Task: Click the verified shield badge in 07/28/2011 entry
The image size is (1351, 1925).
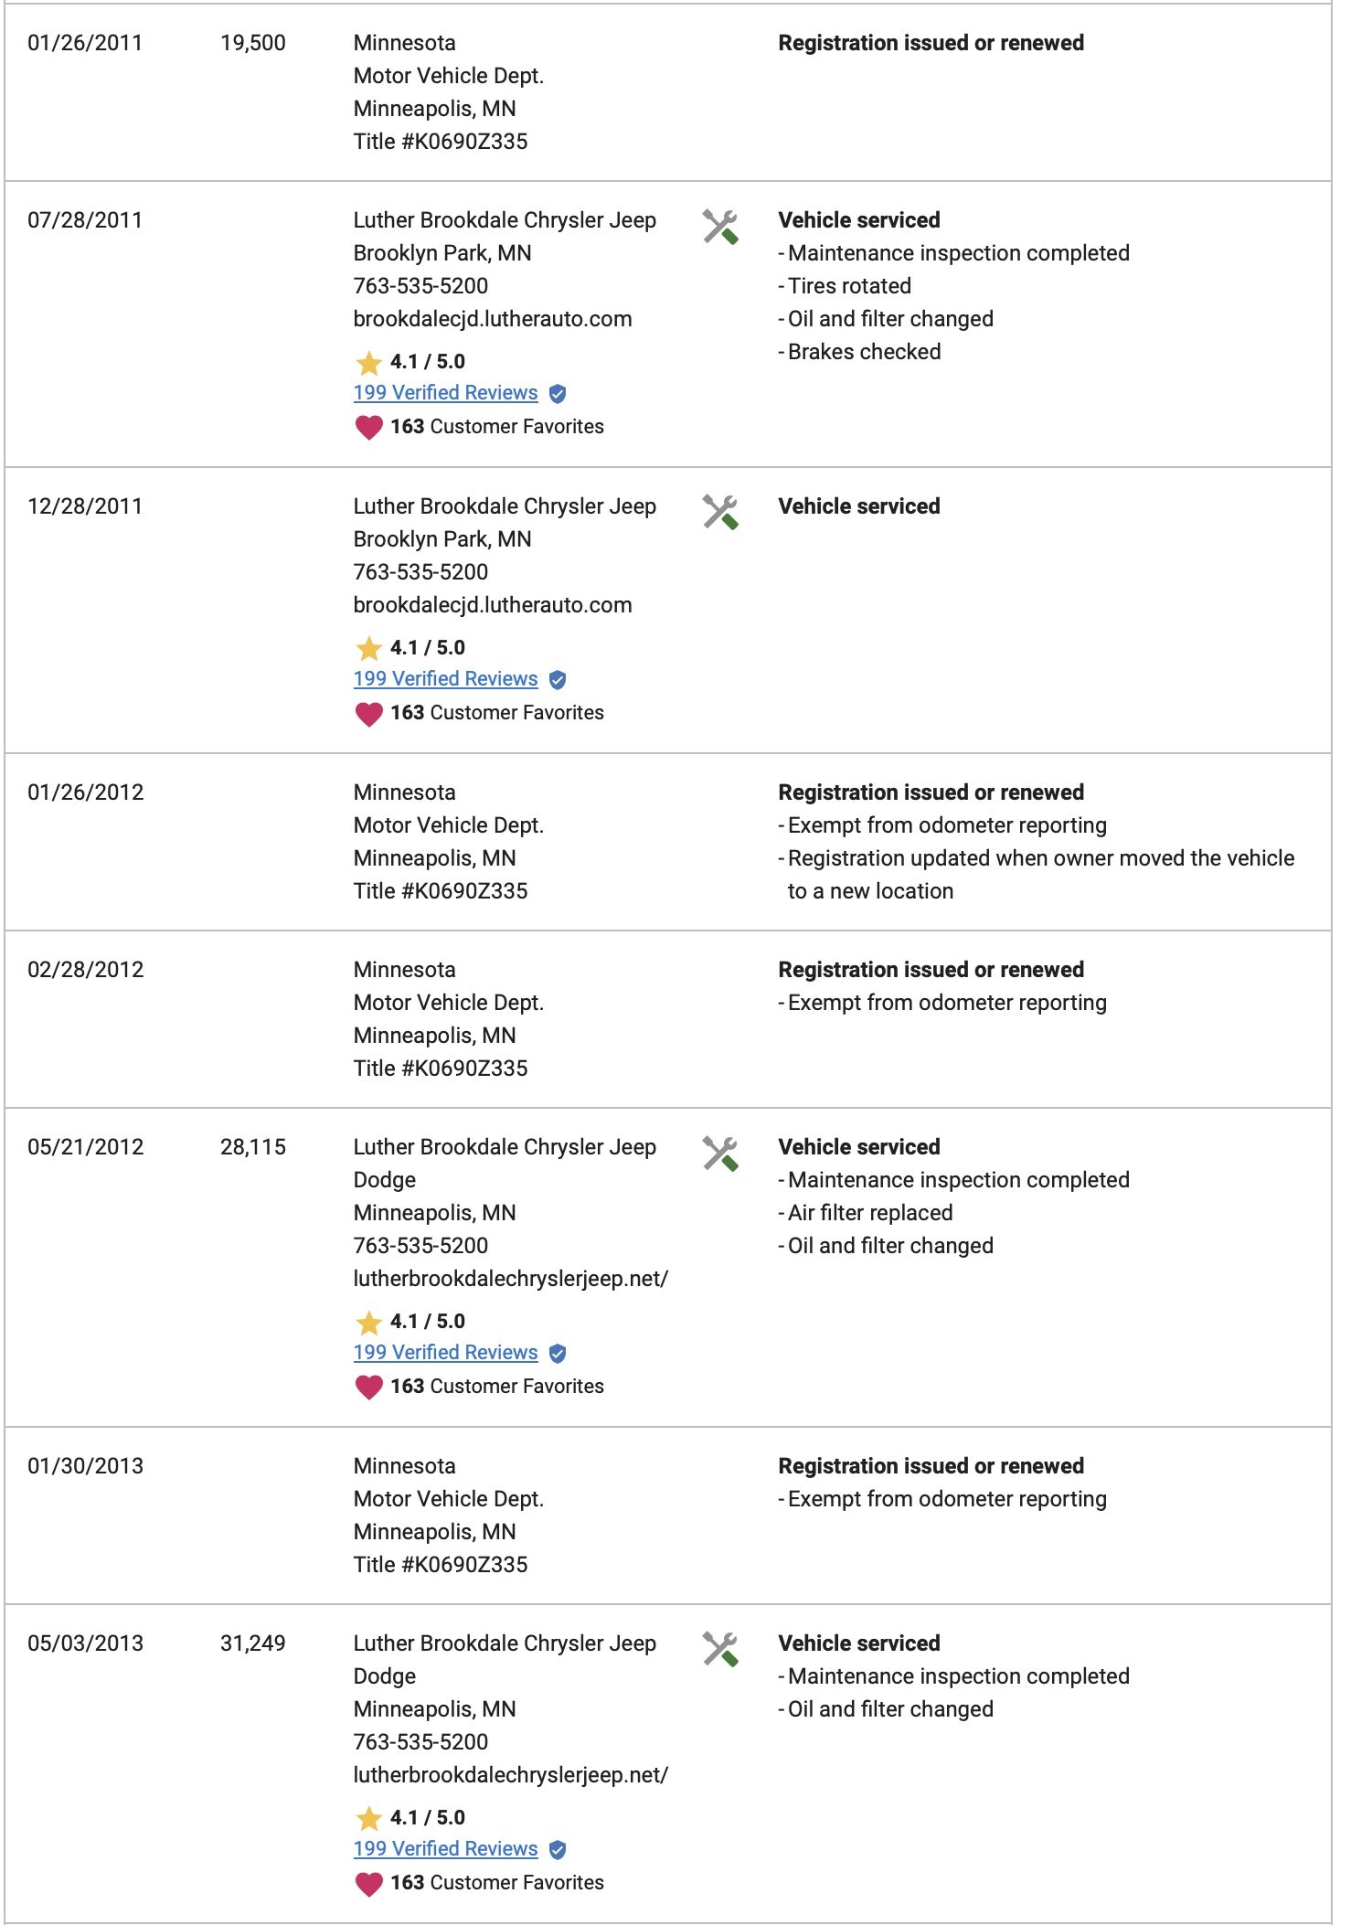Action: coord(558,394)
